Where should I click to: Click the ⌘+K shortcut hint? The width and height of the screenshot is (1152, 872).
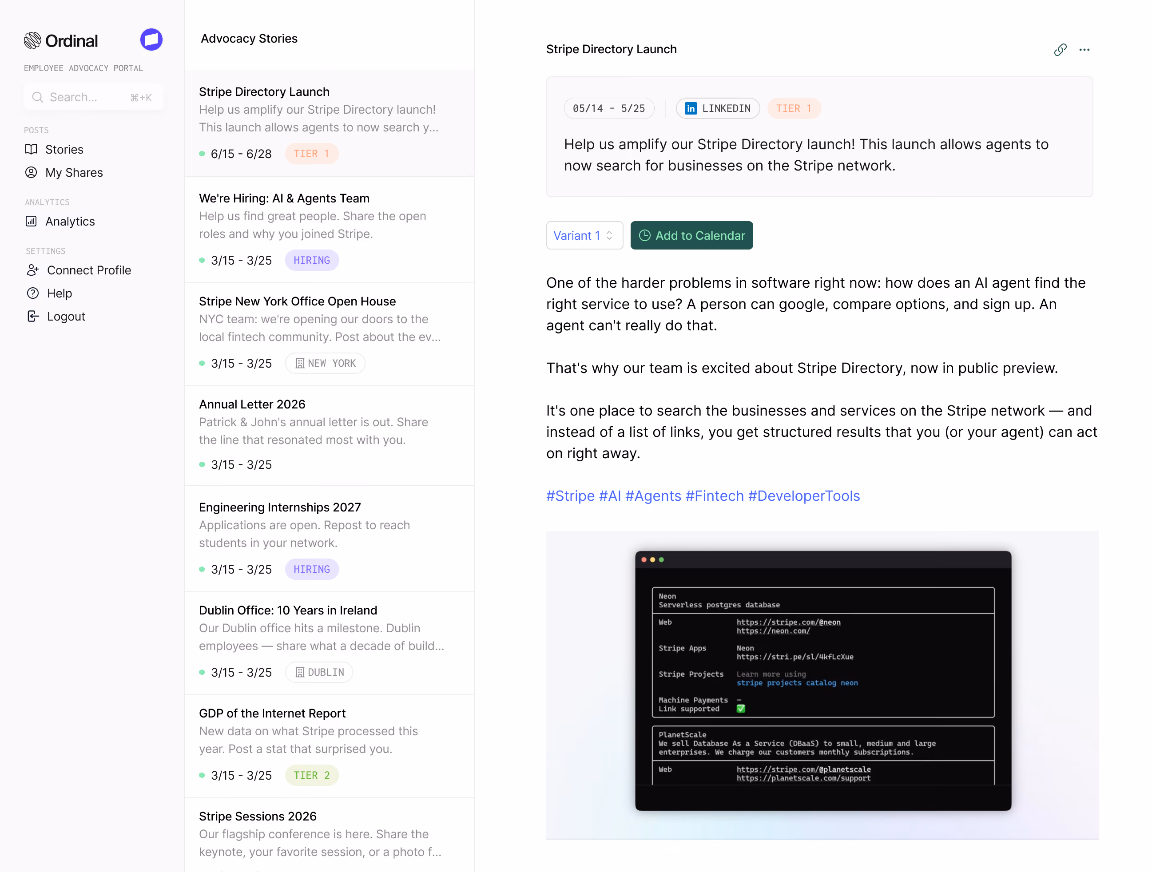pos(141,98)
